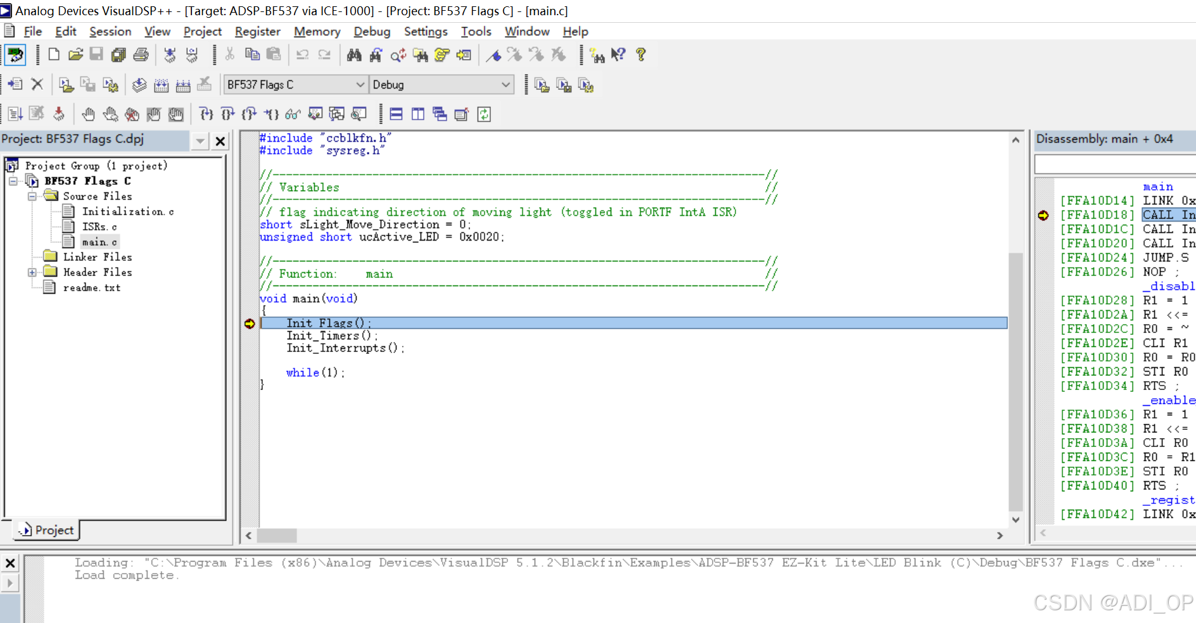Click the Print icon

141,55
